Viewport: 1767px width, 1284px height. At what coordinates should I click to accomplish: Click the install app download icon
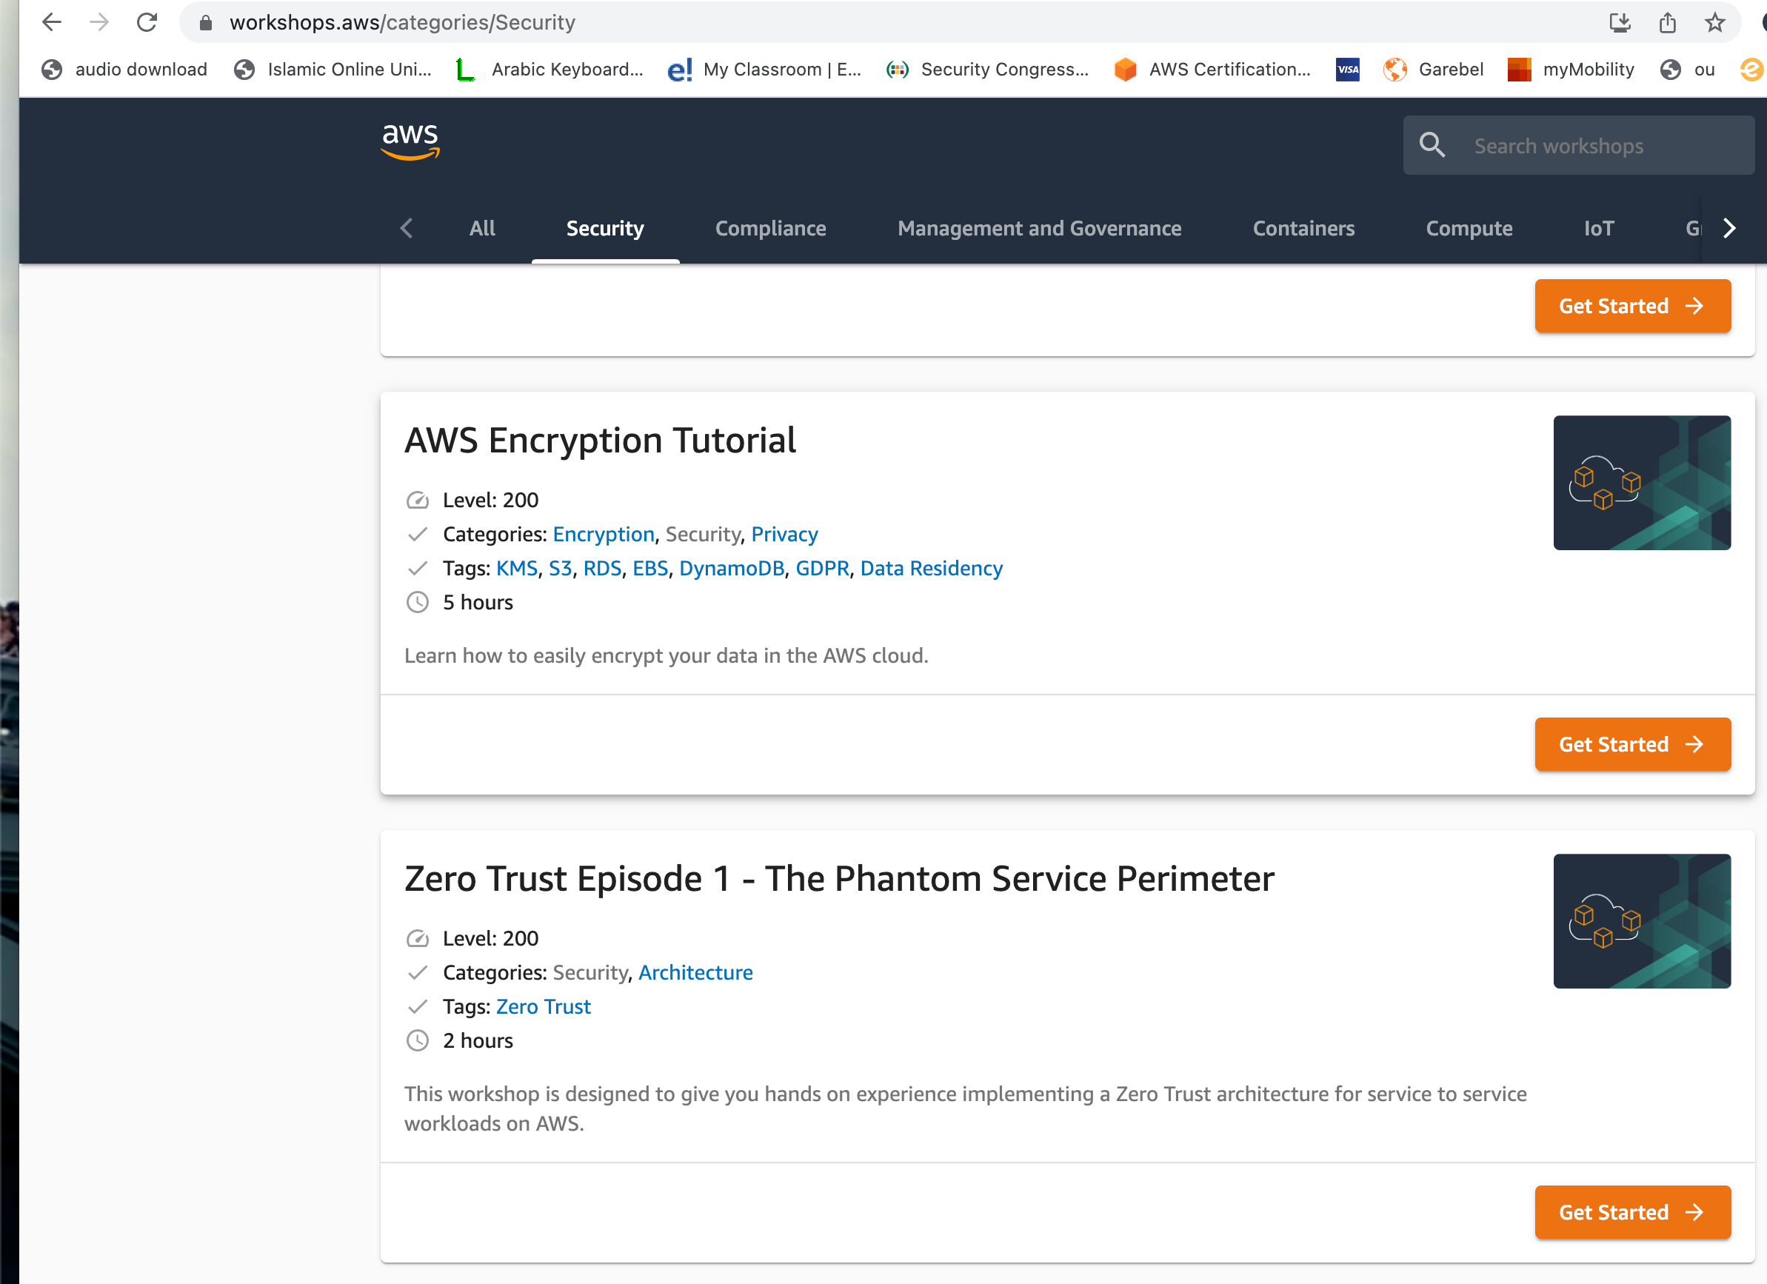pyautogui.click(x=1619, y=23)
